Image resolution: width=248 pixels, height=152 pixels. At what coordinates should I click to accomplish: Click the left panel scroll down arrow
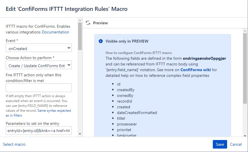click(x=80, y=134)
